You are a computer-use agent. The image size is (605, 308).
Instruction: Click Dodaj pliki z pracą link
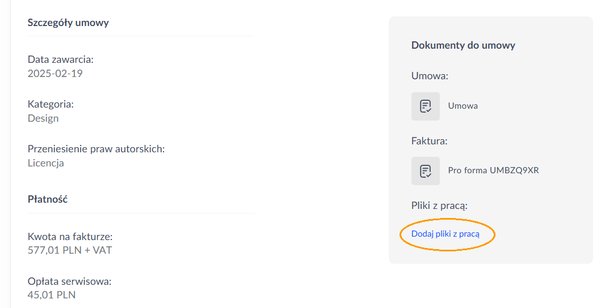[x=446, y=234]
